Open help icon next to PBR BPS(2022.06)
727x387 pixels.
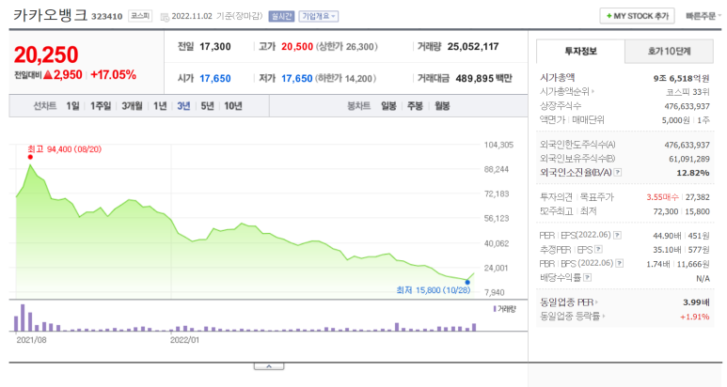(x=619, y=263)
